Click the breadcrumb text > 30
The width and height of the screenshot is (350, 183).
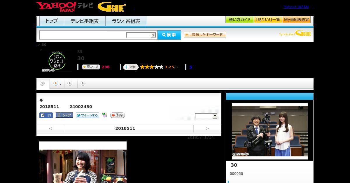point(42,44)
